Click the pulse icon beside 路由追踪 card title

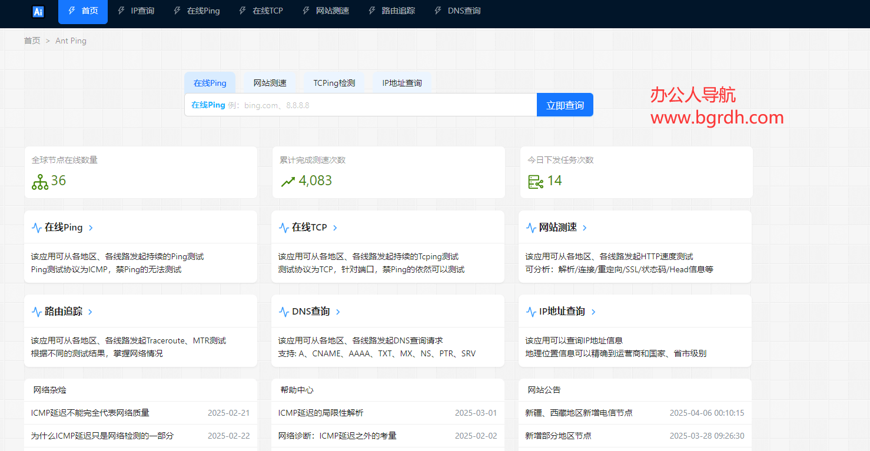[36, 312]
